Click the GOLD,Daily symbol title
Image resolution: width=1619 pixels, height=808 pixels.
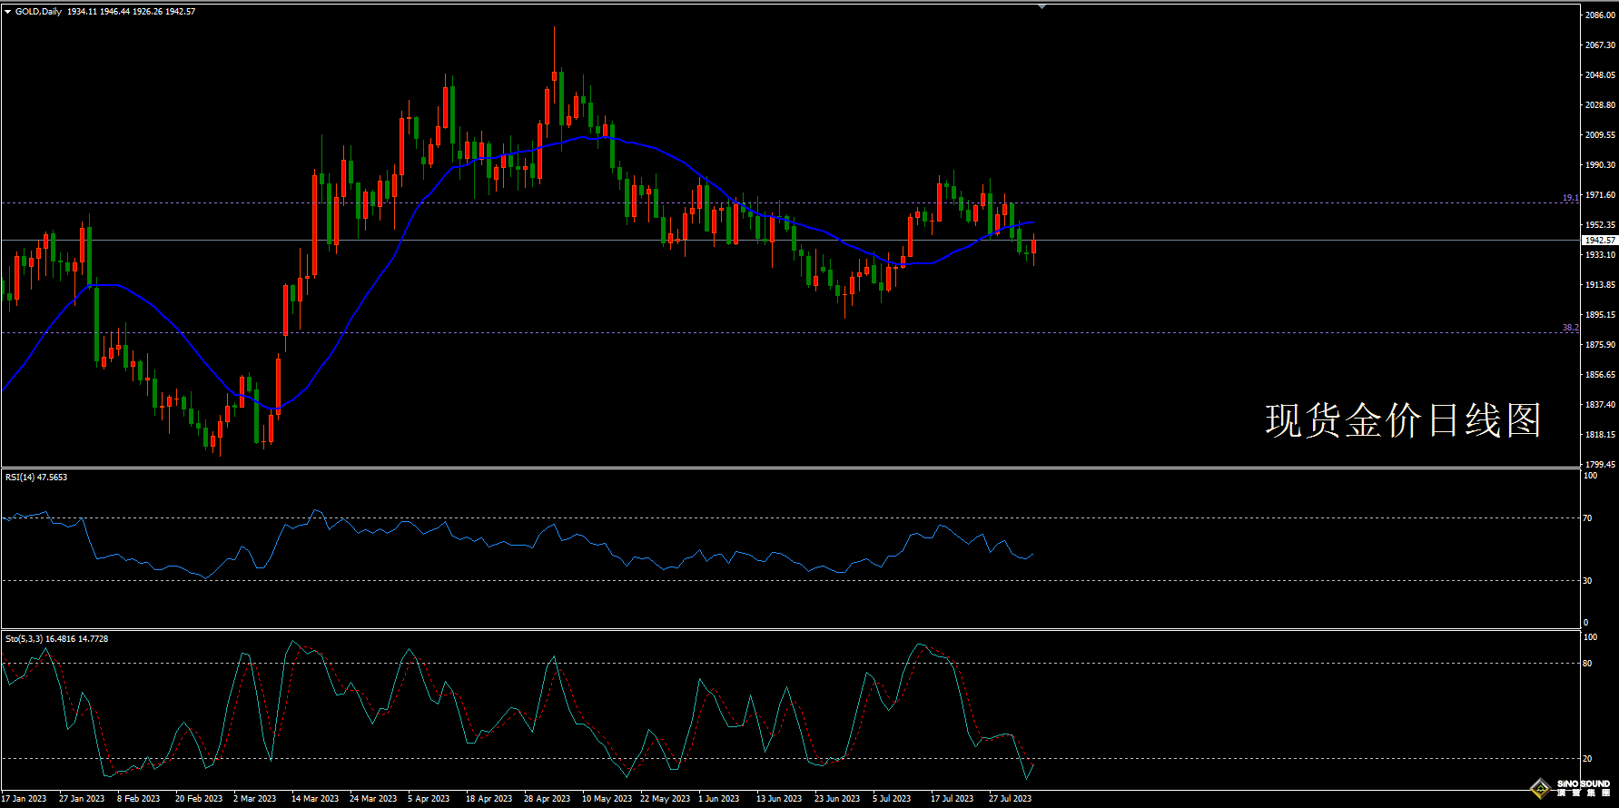38,12
